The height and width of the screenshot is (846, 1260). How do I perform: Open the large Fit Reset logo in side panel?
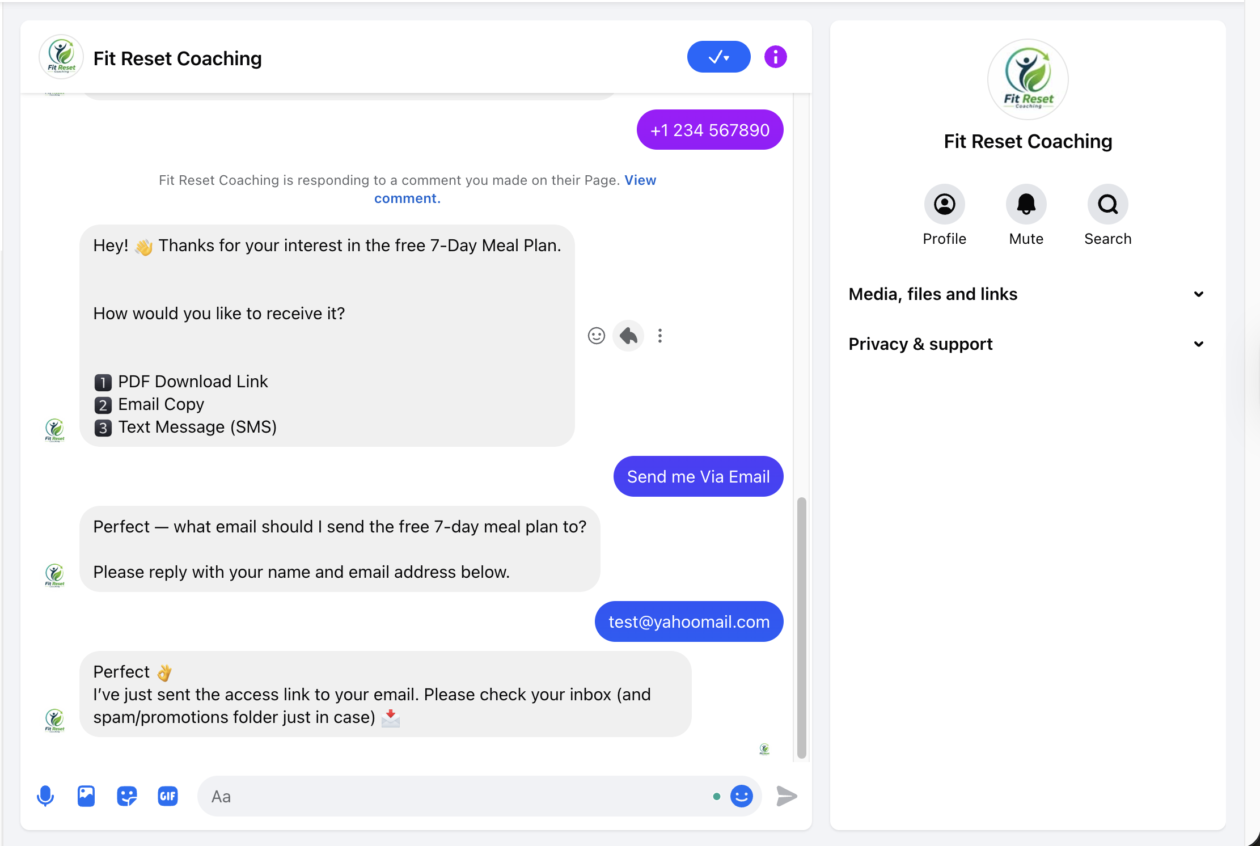click(1028, 79)
